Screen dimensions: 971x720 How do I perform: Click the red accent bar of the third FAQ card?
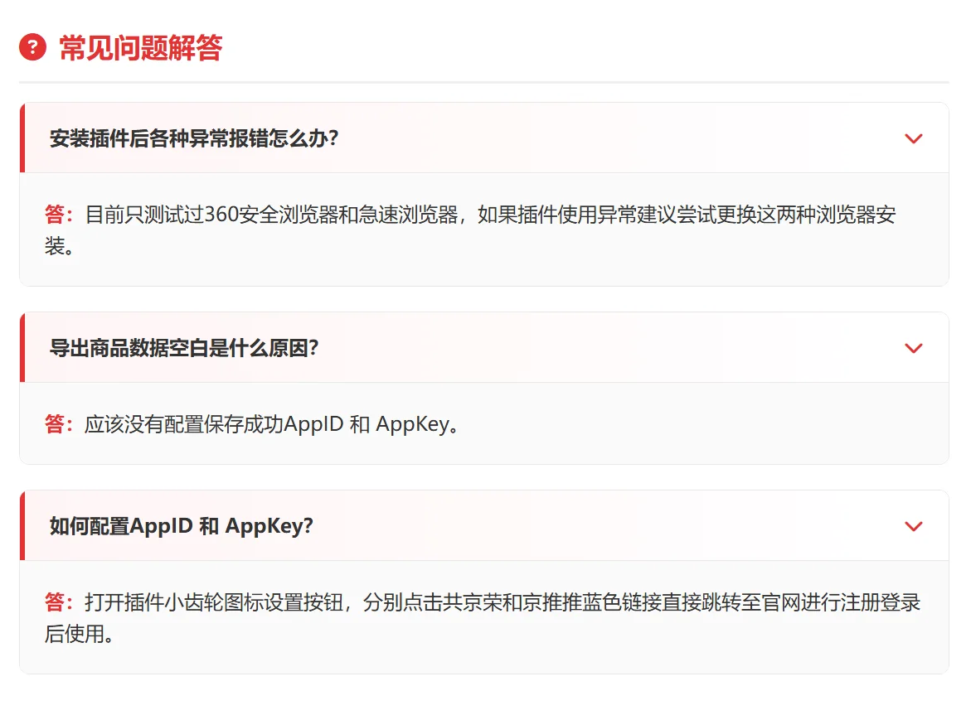coord(21,526)
